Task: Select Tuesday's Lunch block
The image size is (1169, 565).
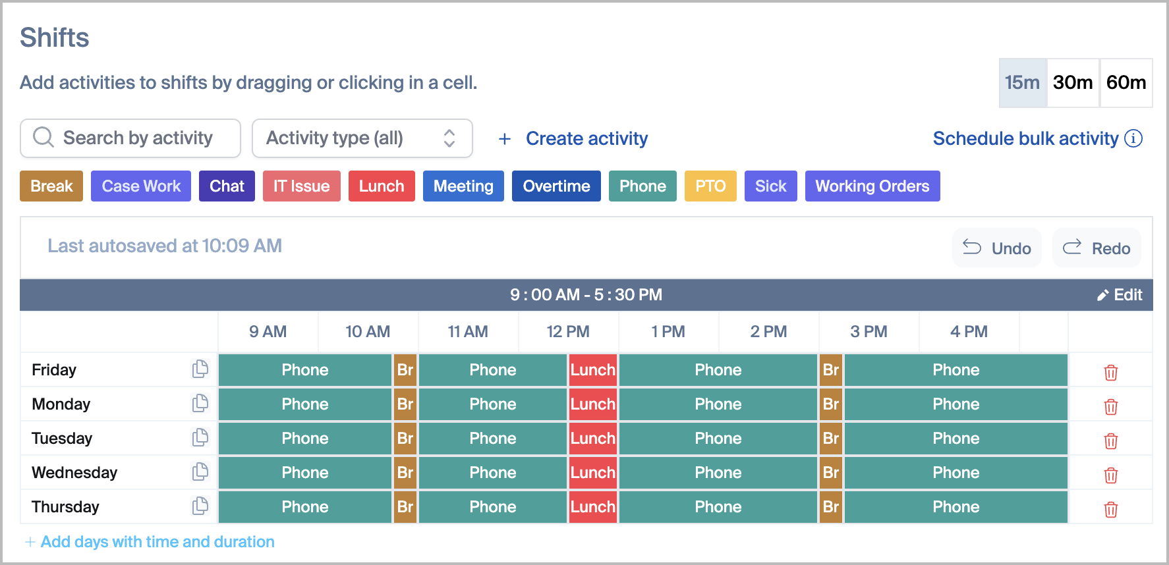Action: click(592, 439)
